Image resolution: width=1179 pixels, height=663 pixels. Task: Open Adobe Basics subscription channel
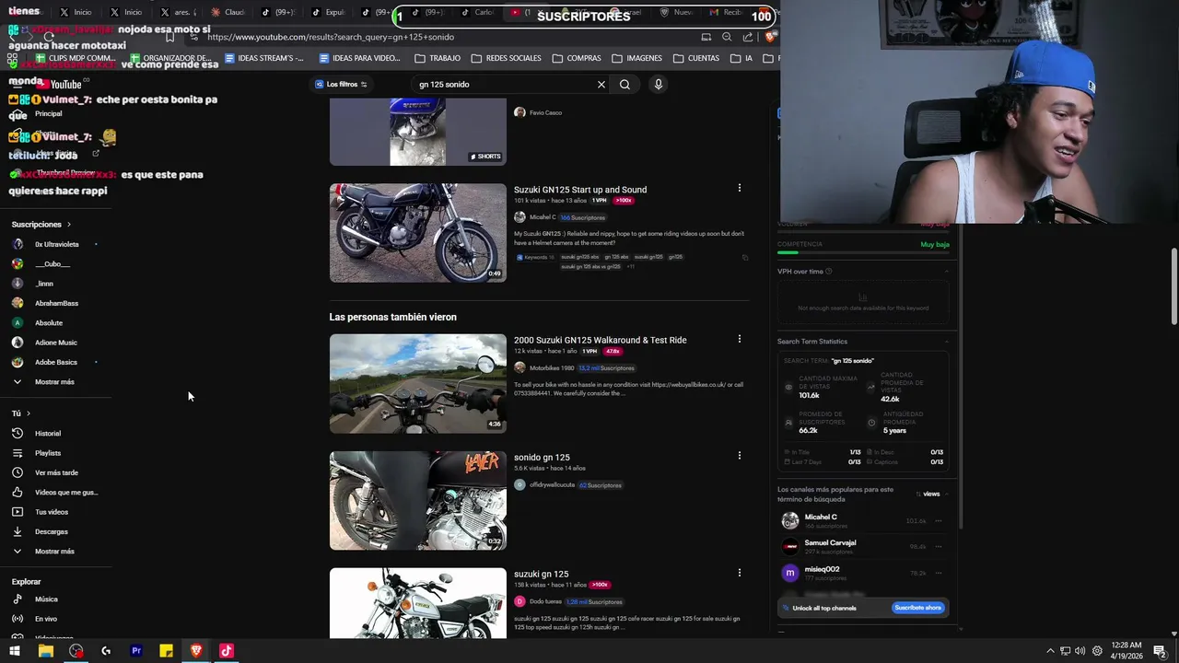coord(55,362)
